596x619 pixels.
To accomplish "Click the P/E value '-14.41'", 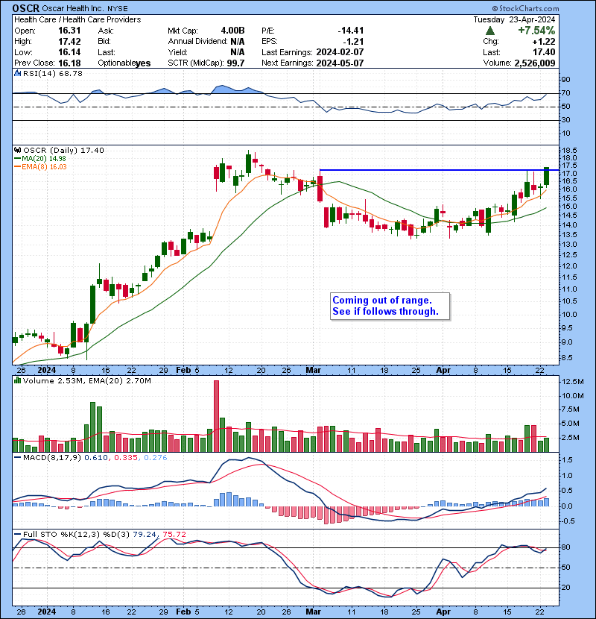I will click(x=351, y=31).
